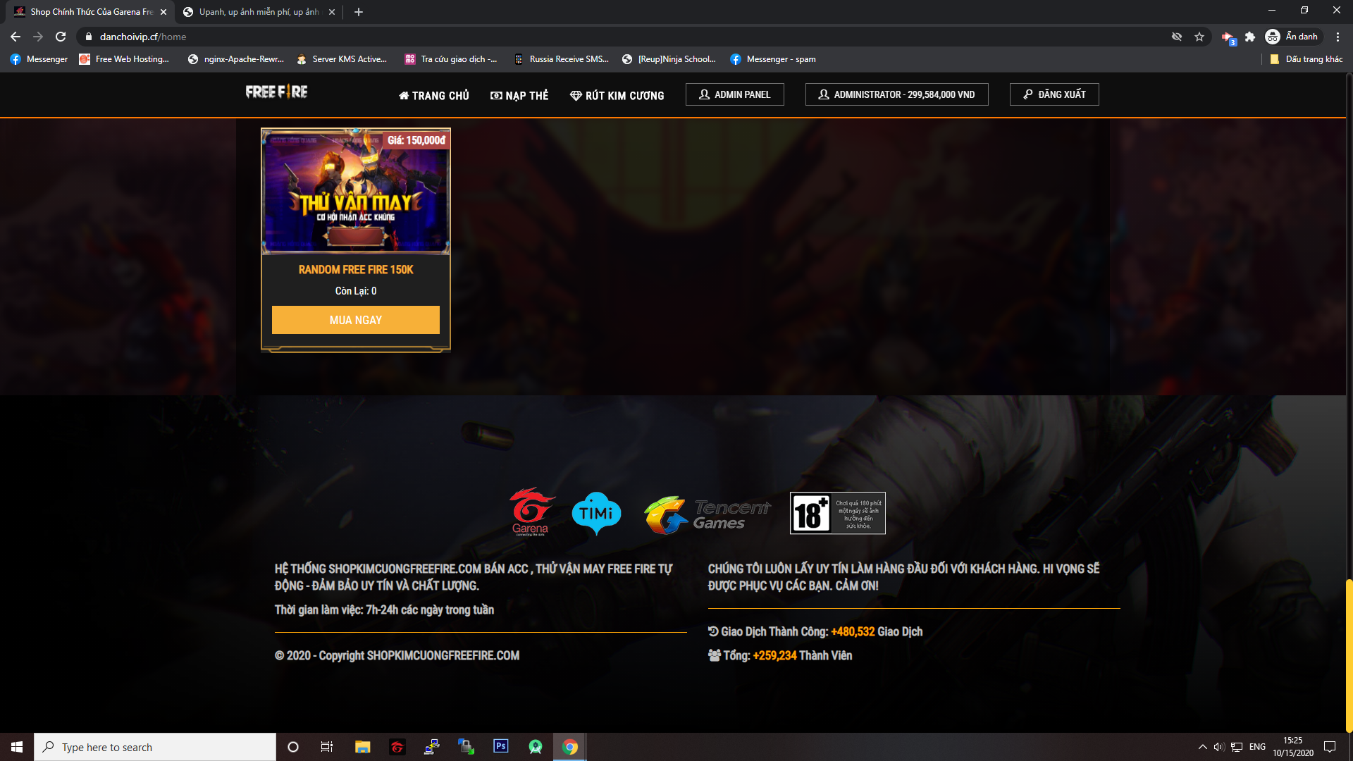Click the page vertical scrollbar thumb
Image resolution: width=1353 pixels, height=761 pixels.
click(x=1349, y=655)
